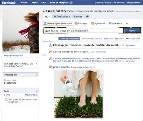
Task: Click the status update person icon
Action: [50, 45]
